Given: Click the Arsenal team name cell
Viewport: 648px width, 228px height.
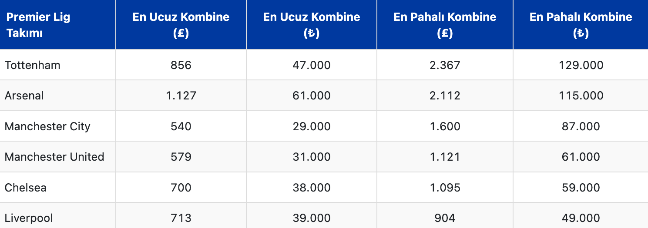Looking at the screenshot, I should click(x=24, y=96).
